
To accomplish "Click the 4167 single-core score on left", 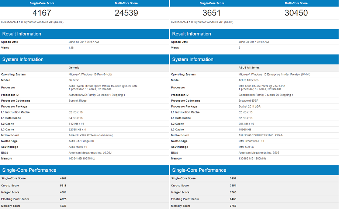I will [42, 13].
